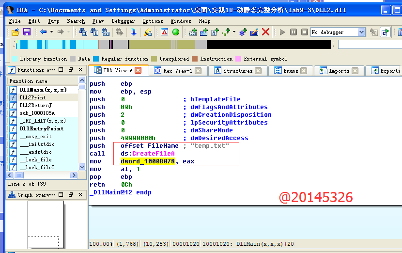Open the Options menu
Image resolution: width=402 pixels, height=253 pixels.
tap(153, 21)
